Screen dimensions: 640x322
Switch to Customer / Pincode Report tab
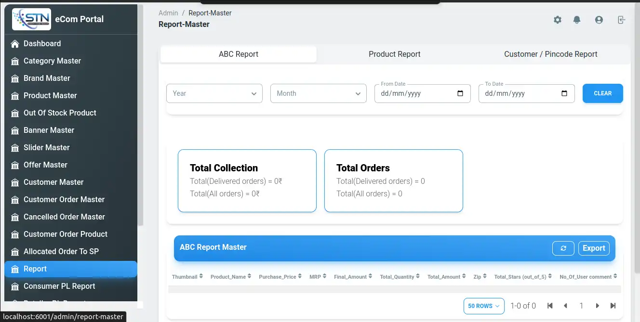tap(550, 54)
